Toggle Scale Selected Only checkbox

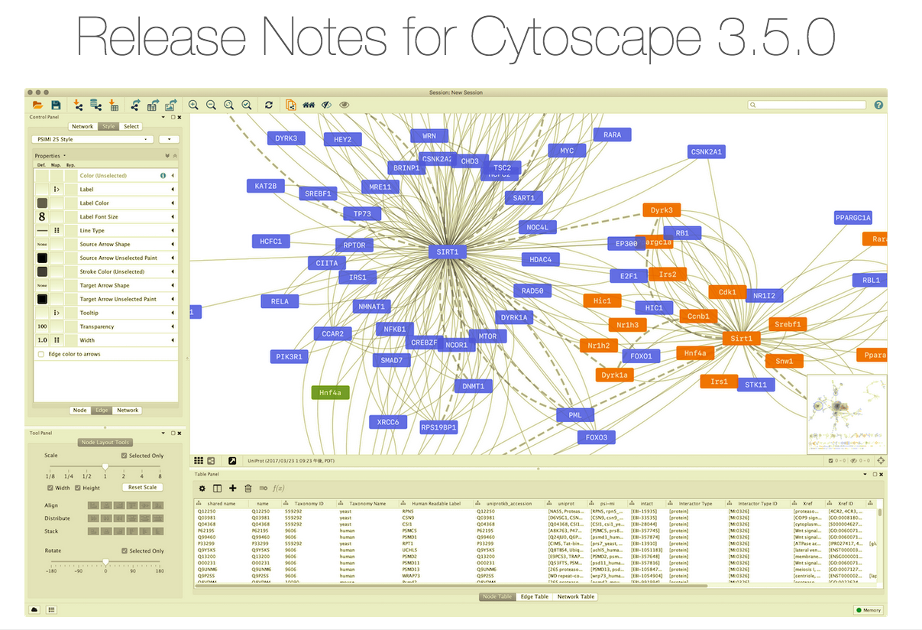[x=125, y=456]
